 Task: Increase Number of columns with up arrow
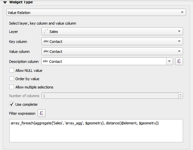[x=180, y=94]
